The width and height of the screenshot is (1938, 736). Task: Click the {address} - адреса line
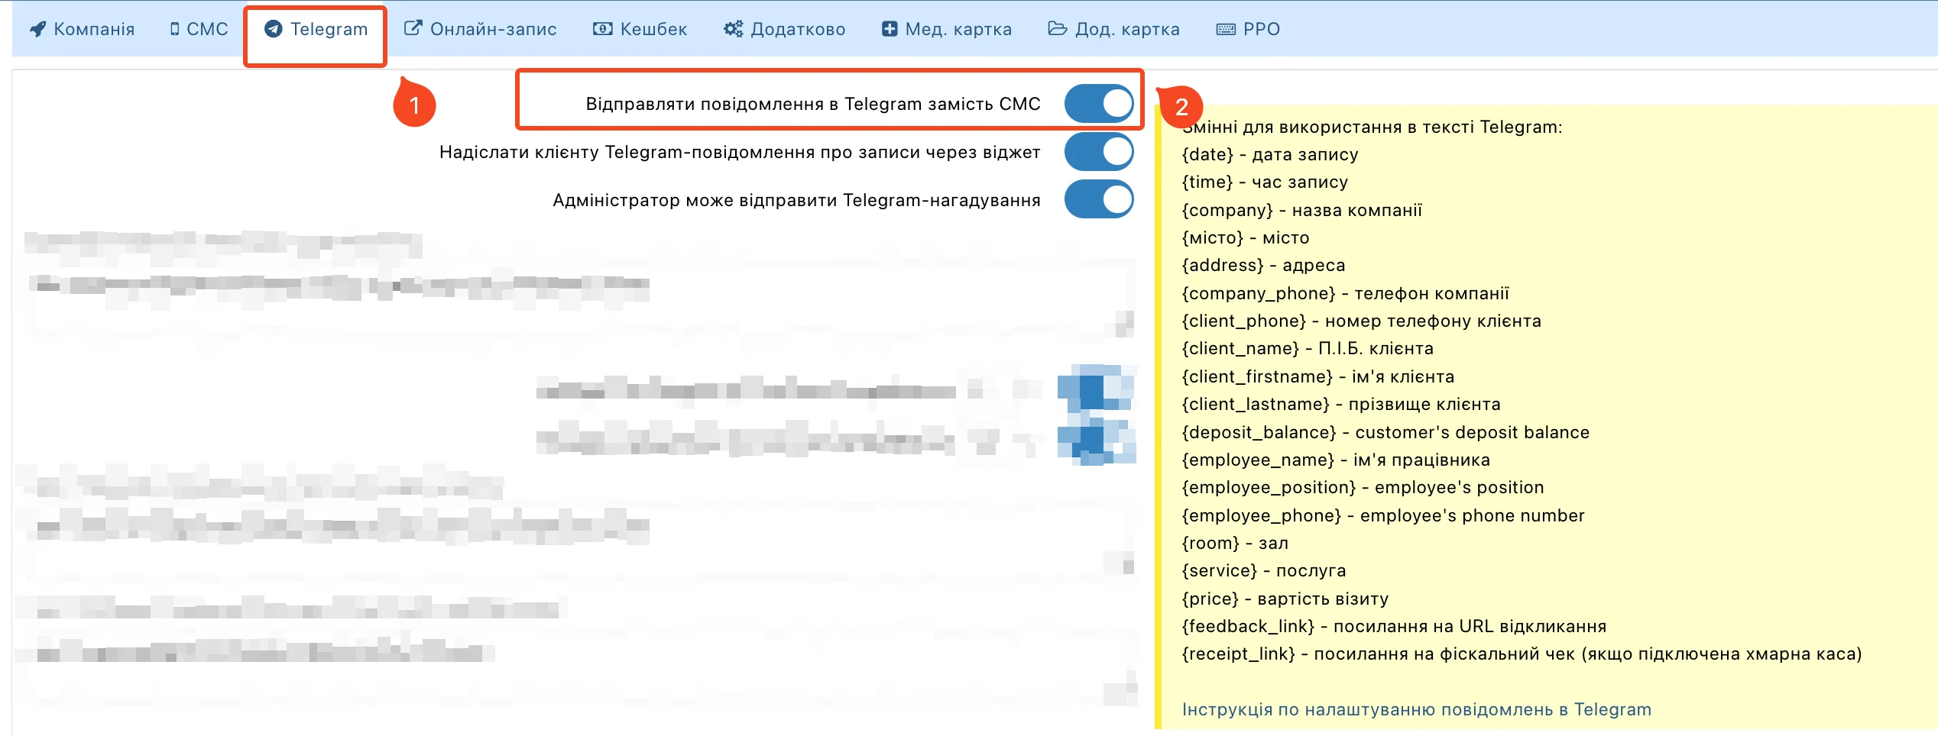coord(1263,265)
